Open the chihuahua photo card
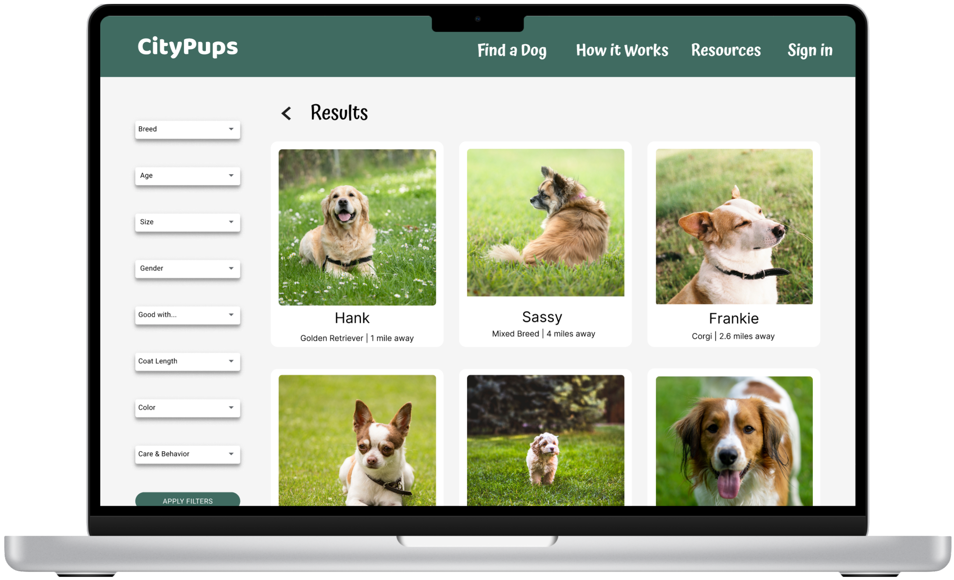 pyautogui.click(x=357, y=440)
